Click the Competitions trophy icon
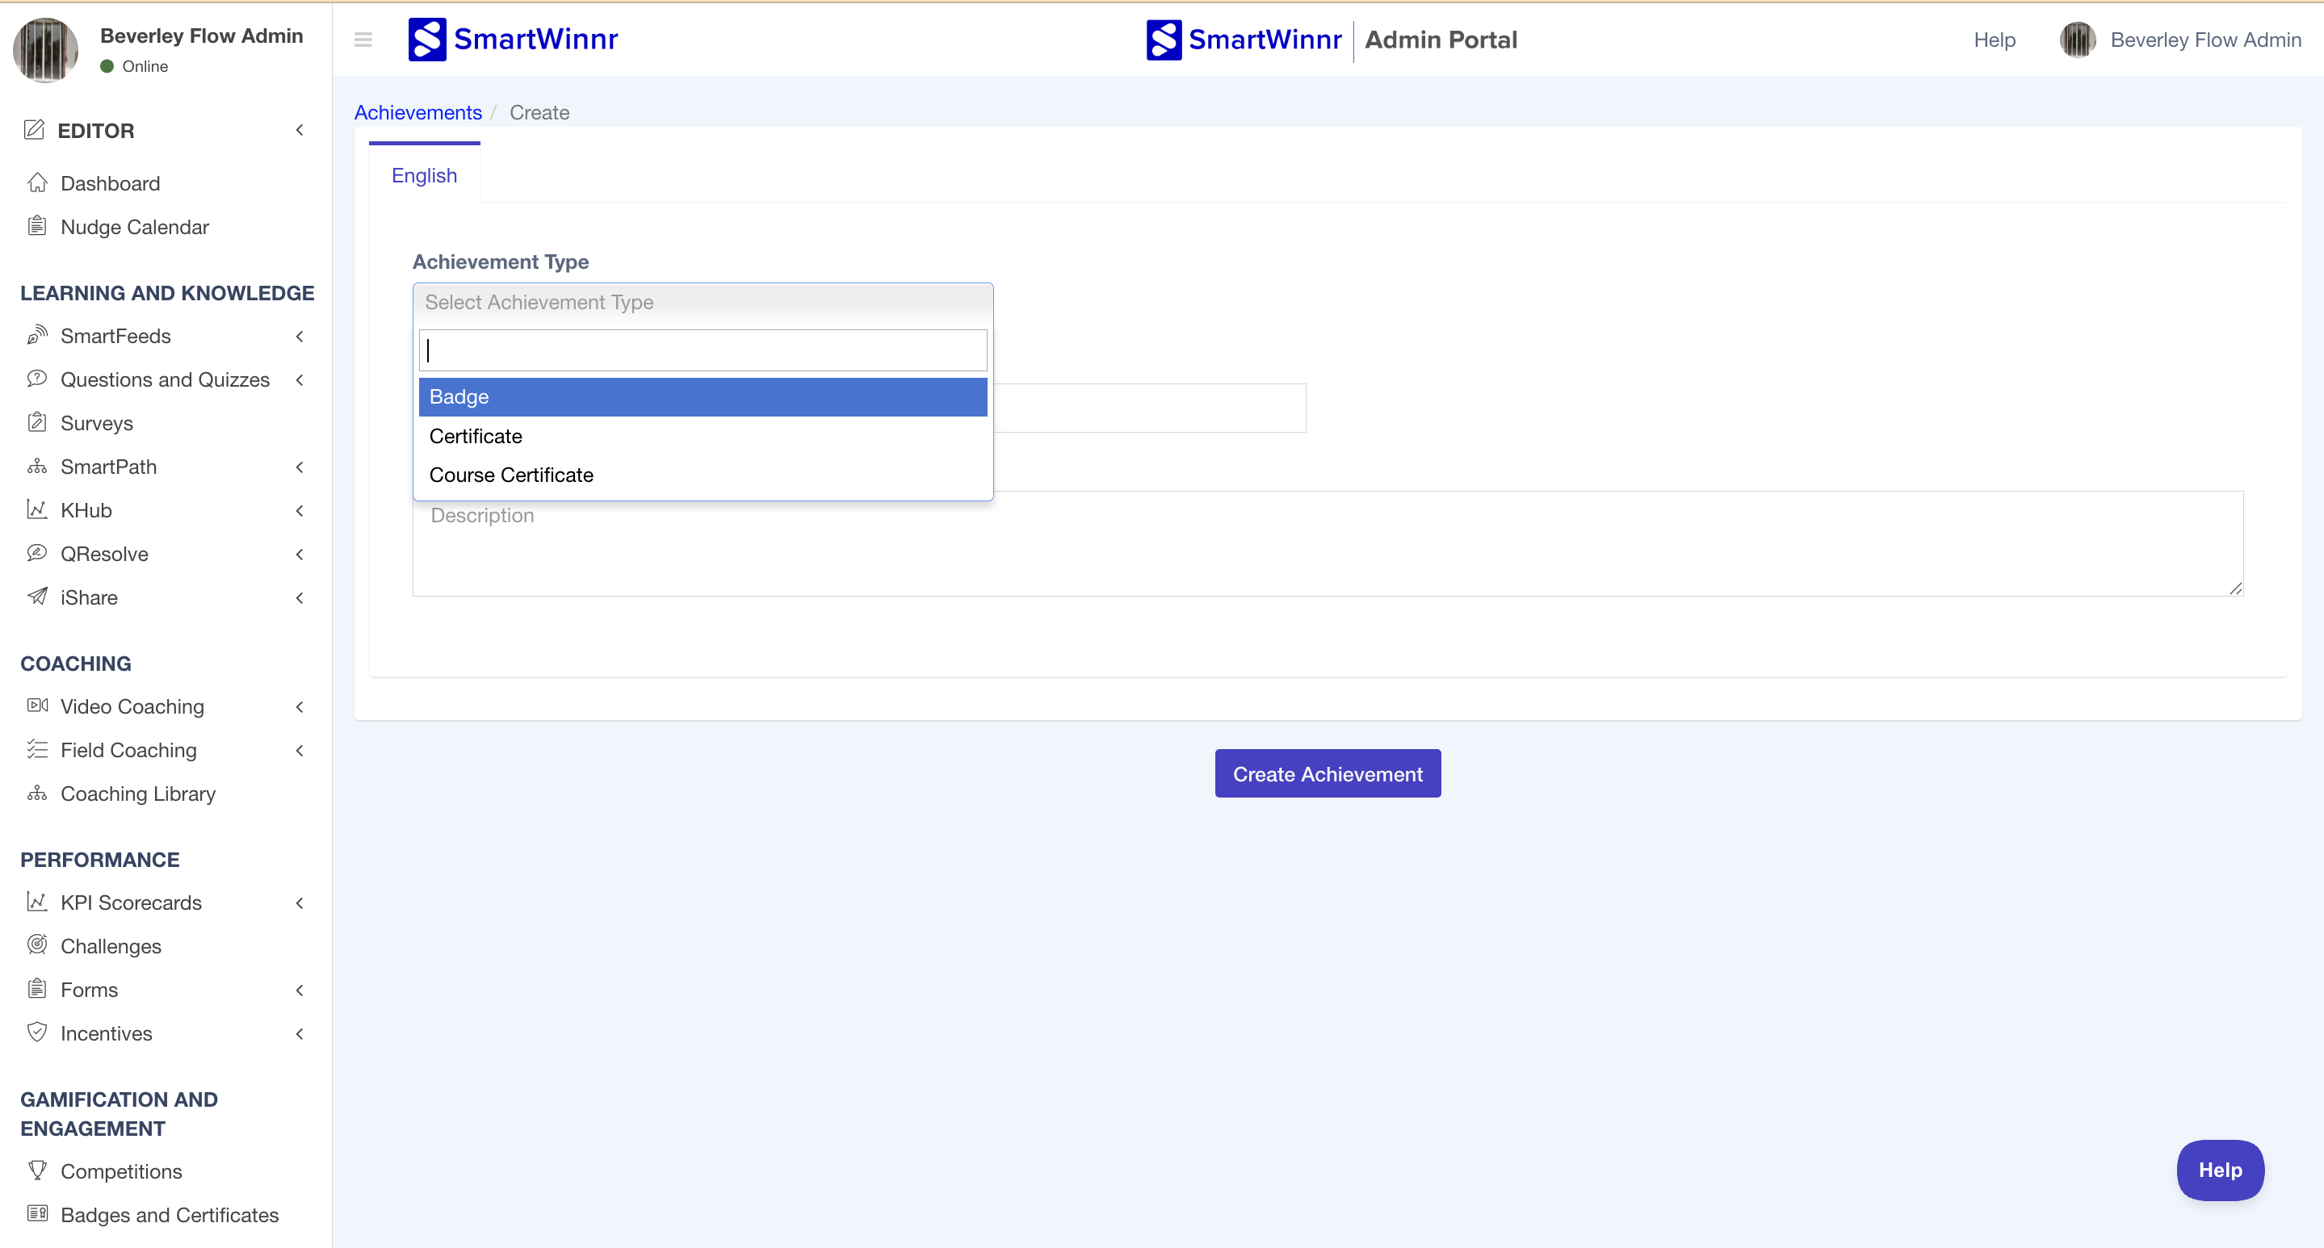 37,1171
